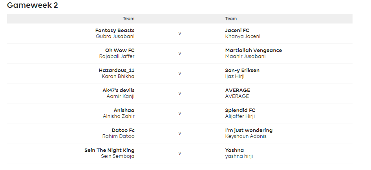Click the left Team column header

click(x=128, y=19)
